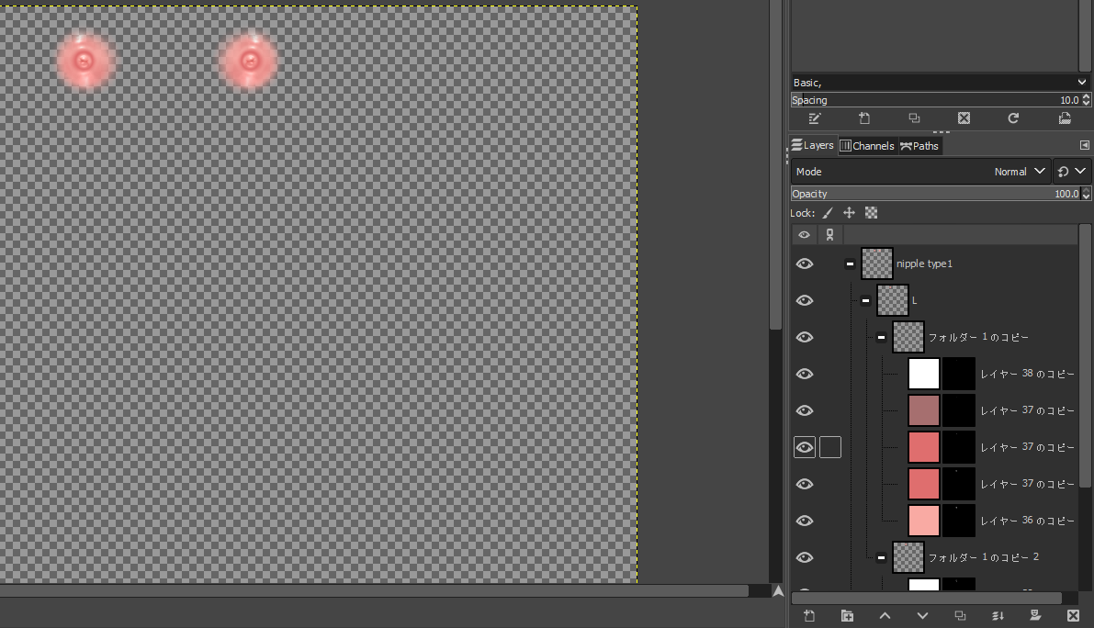Lower the layer one step down
The width and height of the screenshot is (1094, 628).
(922, 615)
